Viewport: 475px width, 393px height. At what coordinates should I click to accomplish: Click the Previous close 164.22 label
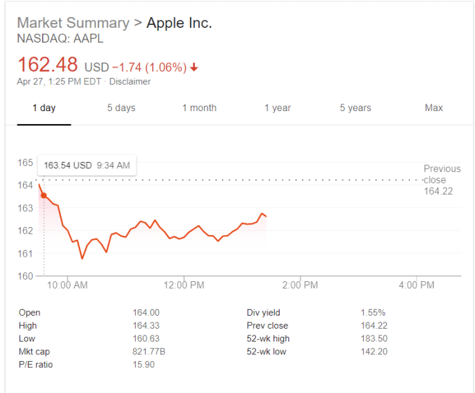(x=442, y=180)
